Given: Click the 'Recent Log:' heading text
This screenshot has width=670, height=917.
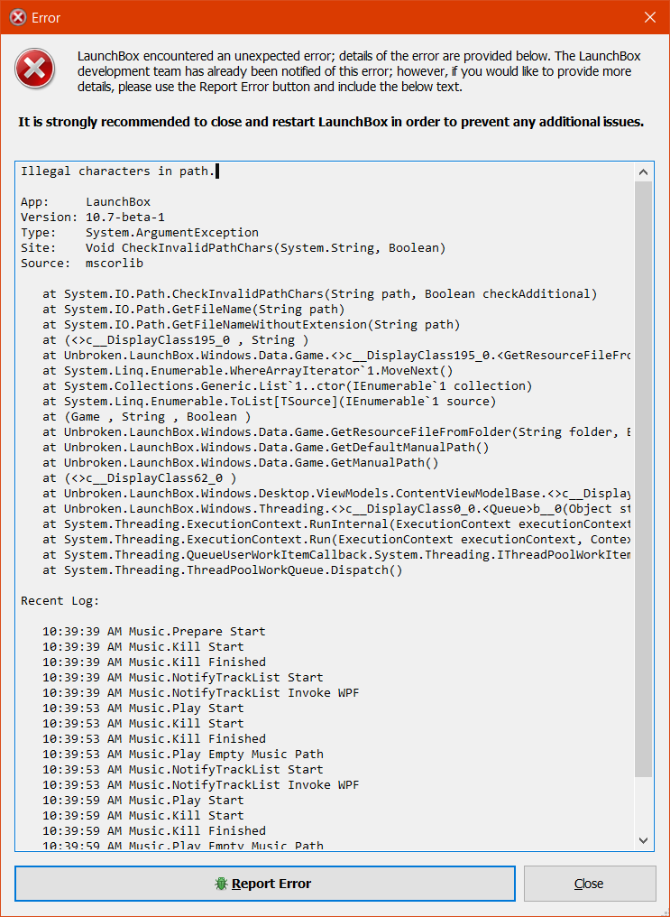Looking at the screenshot, I should click(60, 600).
